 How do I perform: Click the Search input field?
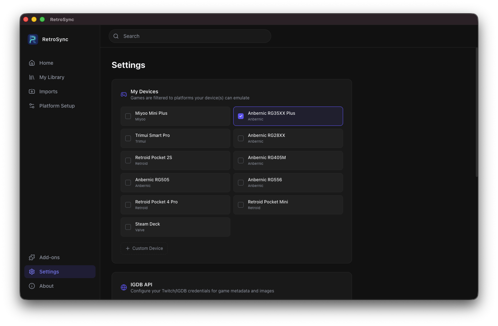click(x=190, y=36)
